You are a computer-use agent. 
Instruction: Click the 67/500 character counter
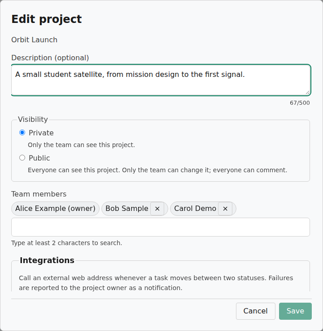pos(300,103)
